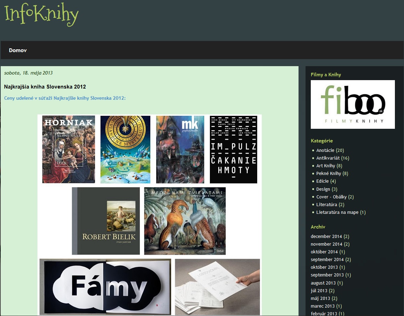Viewport: 404px width, 316px height.
Task: Click the post date sobota, 18. mája 2013
Action: click(x=28, y=73)
